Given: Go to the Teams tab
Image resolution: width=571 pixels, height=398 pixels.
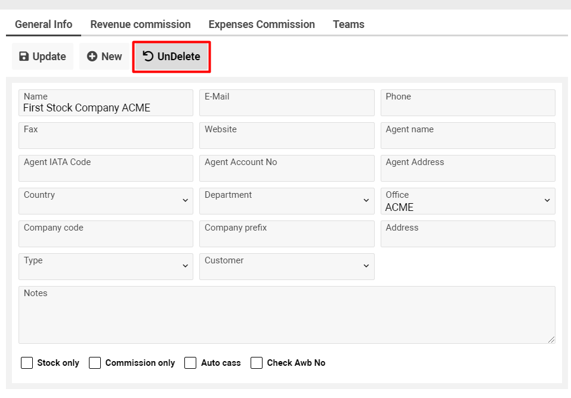Looking at the screenshot, I should [348, 24].
